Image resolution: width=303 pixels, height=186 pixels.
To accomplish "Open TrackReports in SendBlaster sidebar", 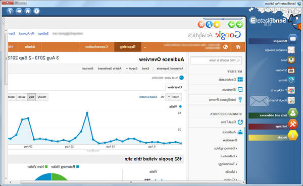I will pyautogui.click(x=283, y=90).
